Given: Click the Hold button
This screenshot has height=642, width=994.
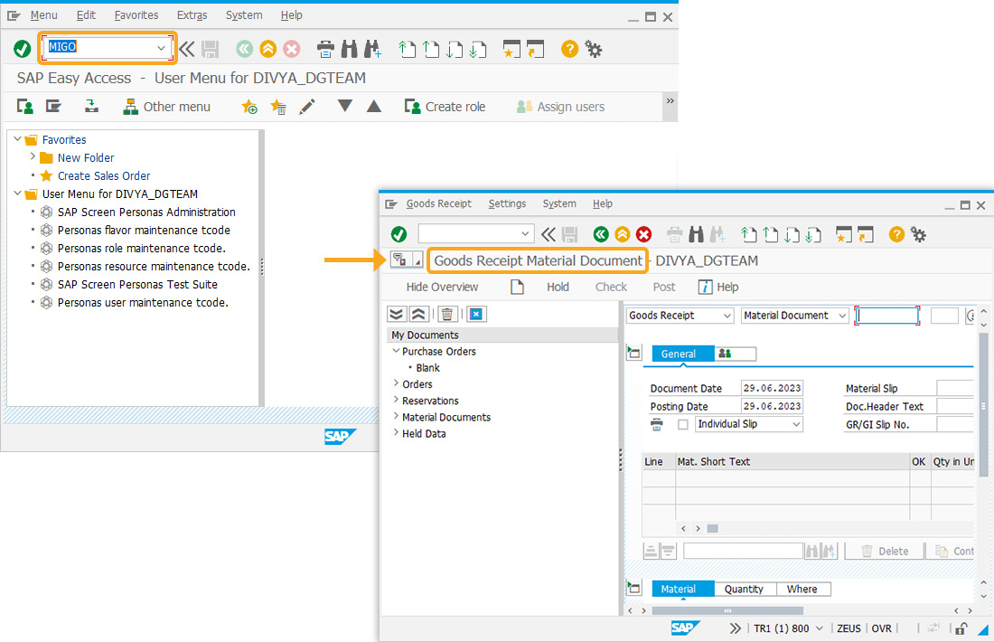Looking at the screenshot, I should [x=558, y=288].
